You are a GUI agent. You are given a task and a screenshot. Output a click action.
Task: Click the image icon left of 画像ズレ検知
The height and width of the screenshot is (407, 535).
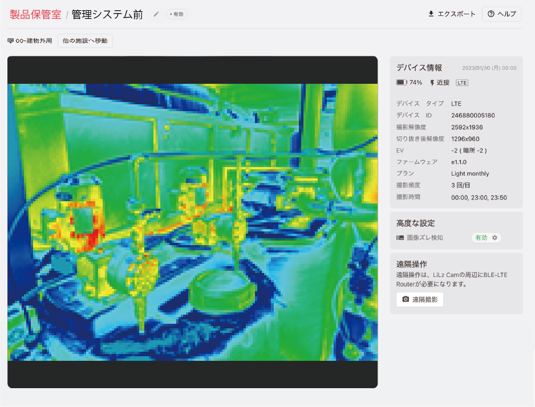pos(400,238)
